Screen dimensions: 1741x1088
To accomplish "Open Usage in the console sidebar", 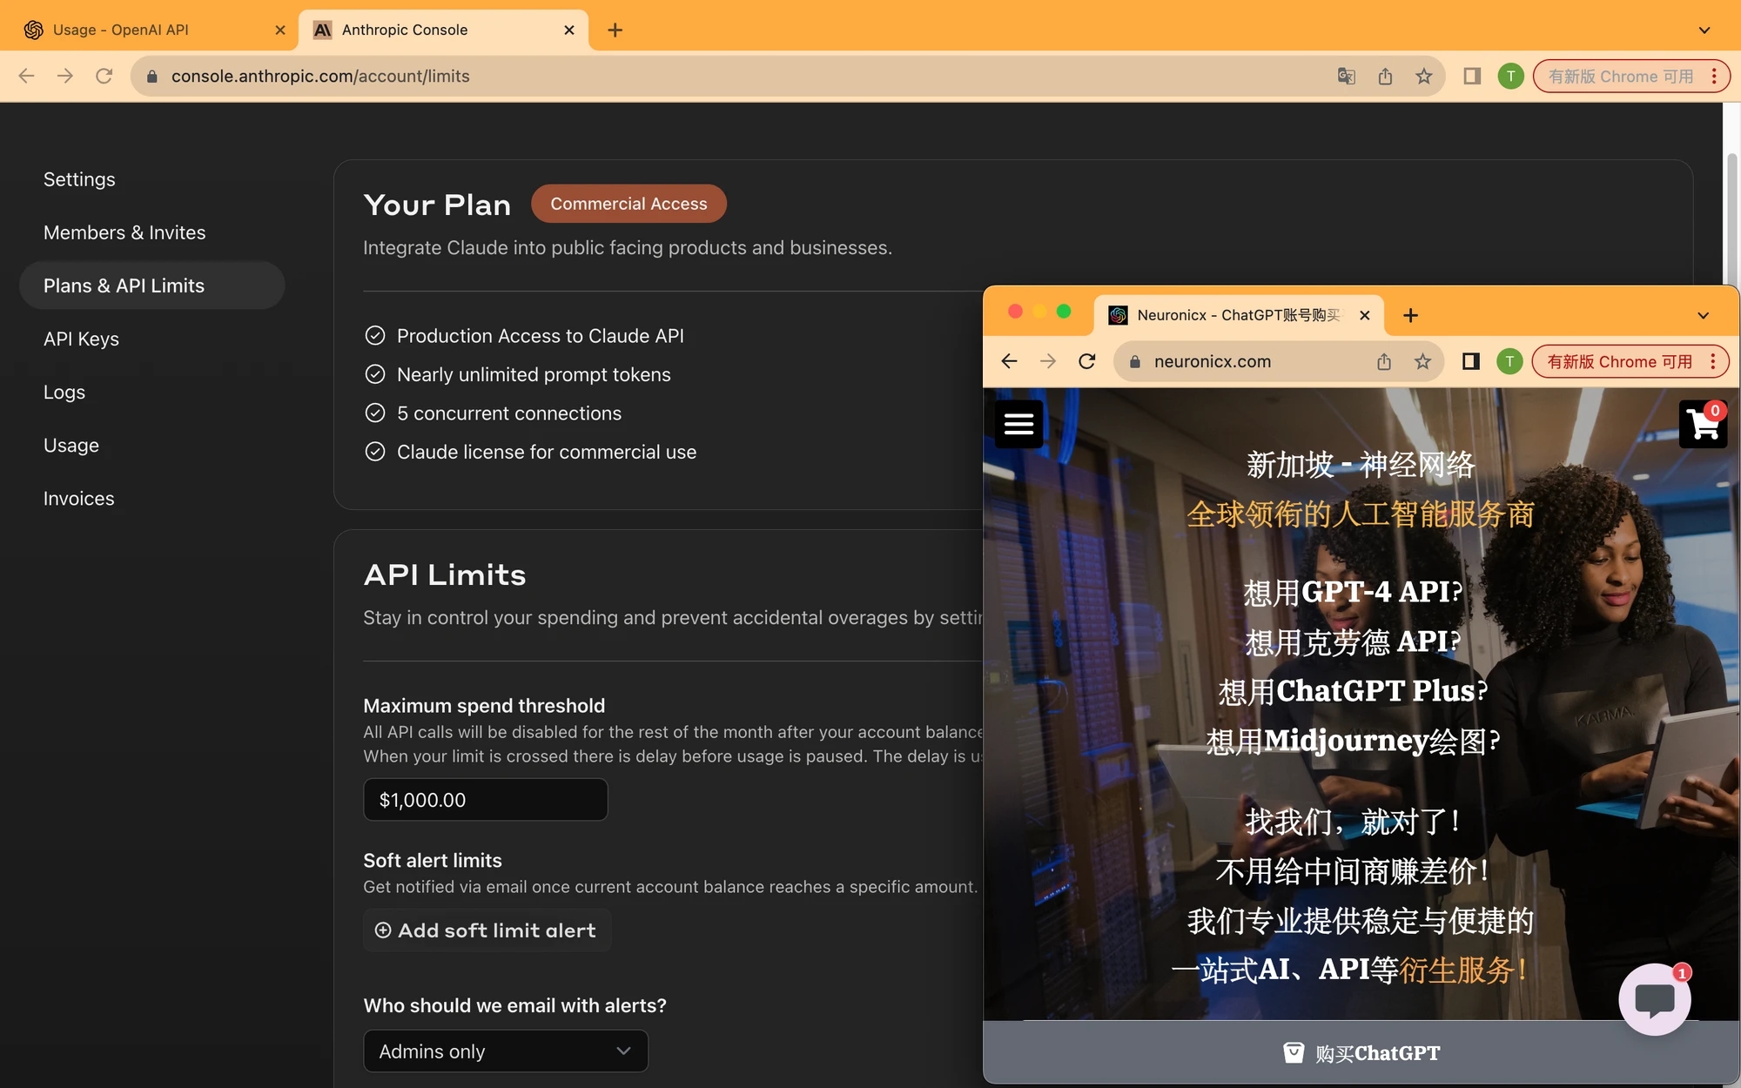I will coord(71,445).
